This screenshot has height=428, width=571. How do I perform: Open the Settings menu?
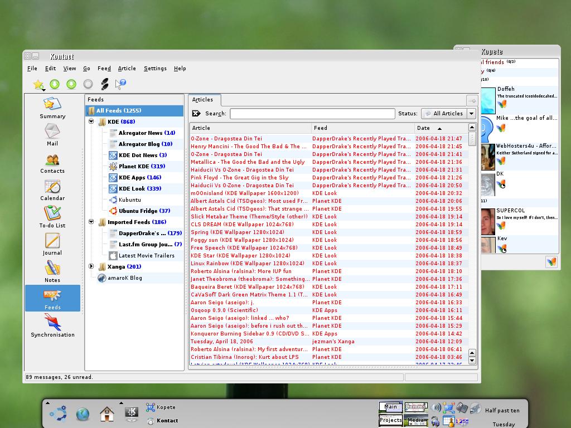click(x=155, y=69)
